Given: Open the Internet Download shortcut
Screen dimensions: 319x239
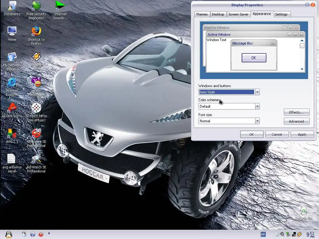Looking at the screenshot, I should (60, 10).
